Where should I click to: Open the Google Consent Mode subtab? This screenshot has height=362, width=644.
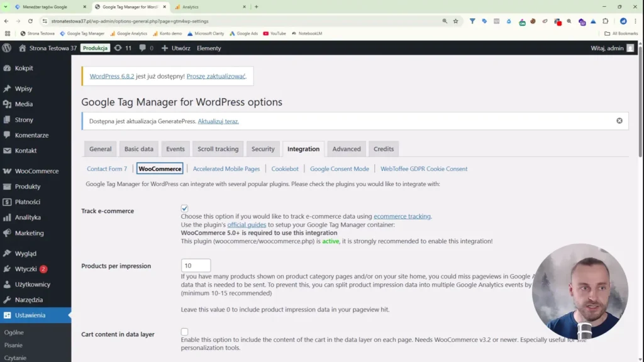339,168
